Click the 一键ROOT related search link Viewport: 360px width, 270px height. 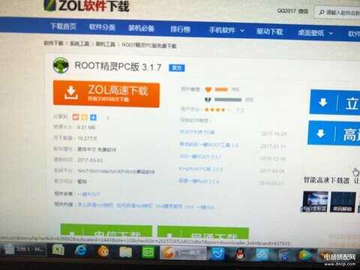coord(89,194)
